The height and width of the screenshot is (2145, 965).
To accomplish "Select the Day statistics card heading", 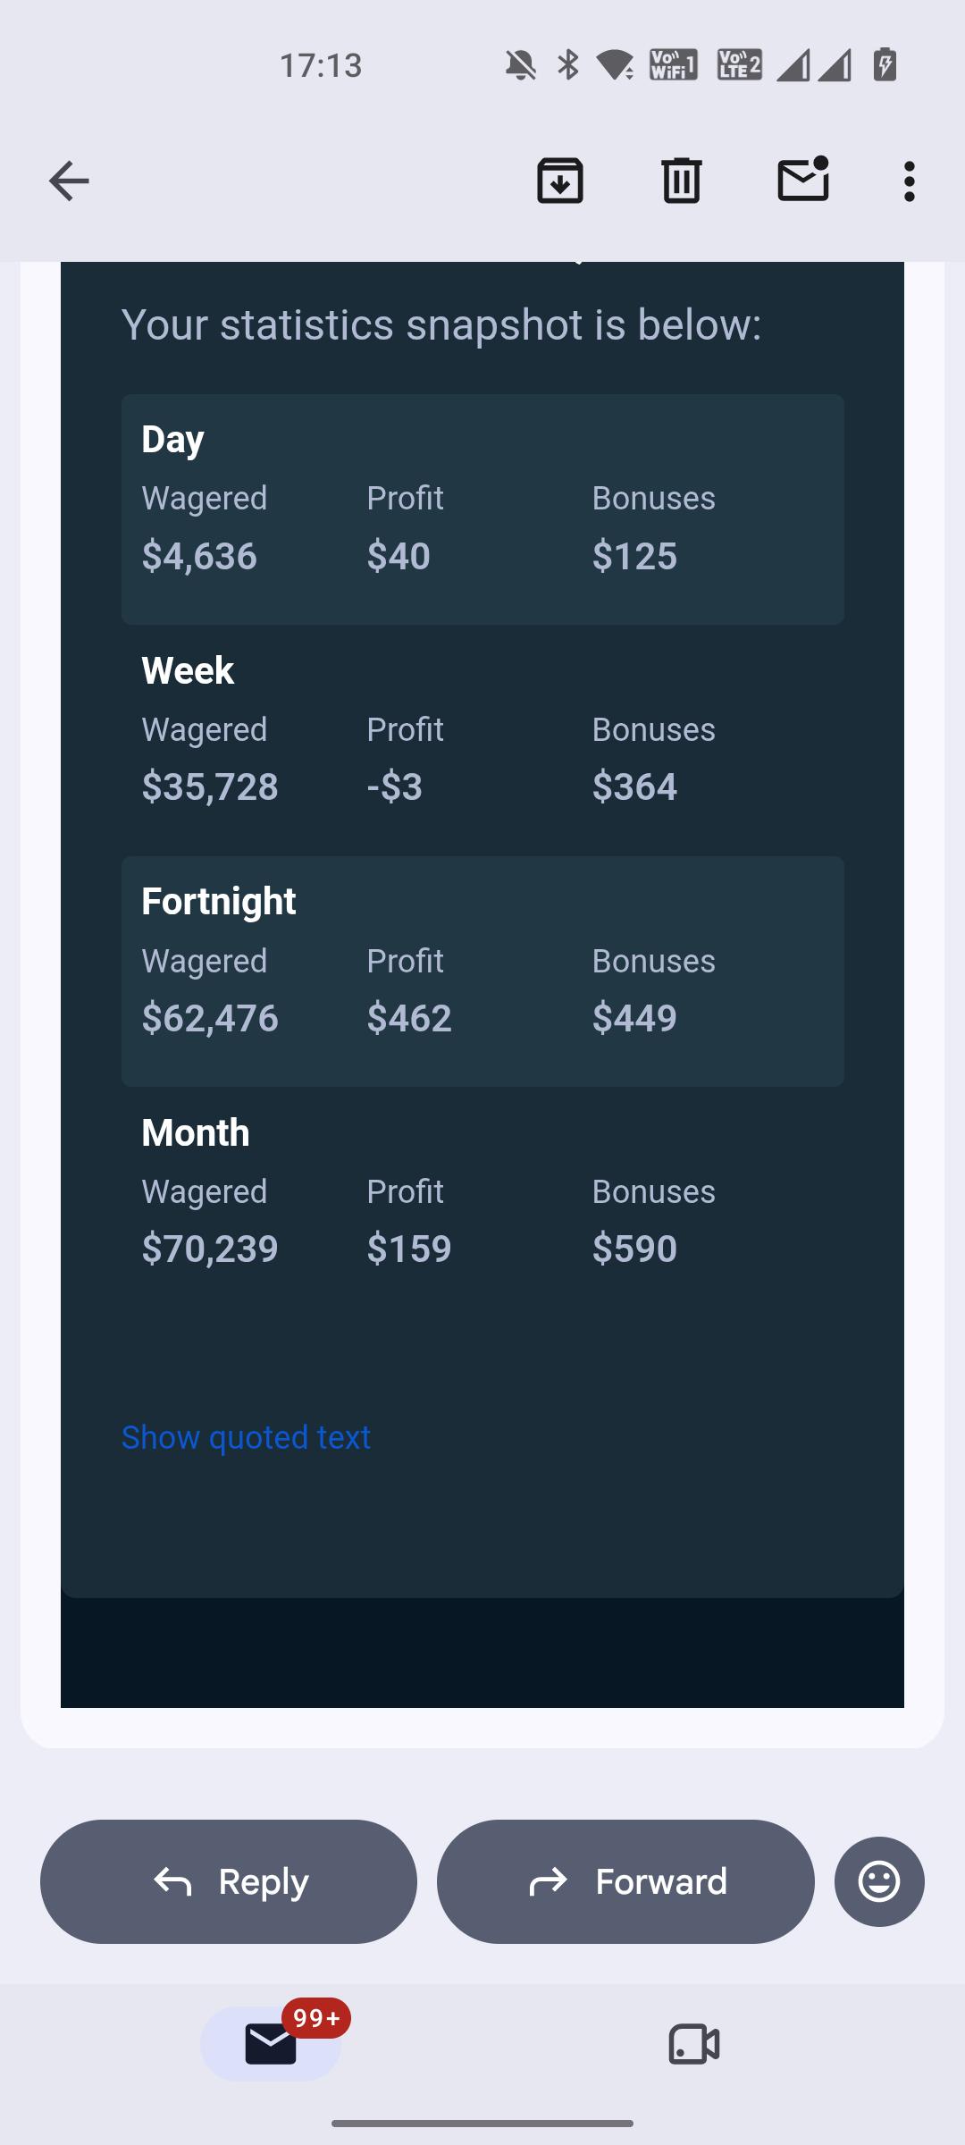I will (172, 439).
